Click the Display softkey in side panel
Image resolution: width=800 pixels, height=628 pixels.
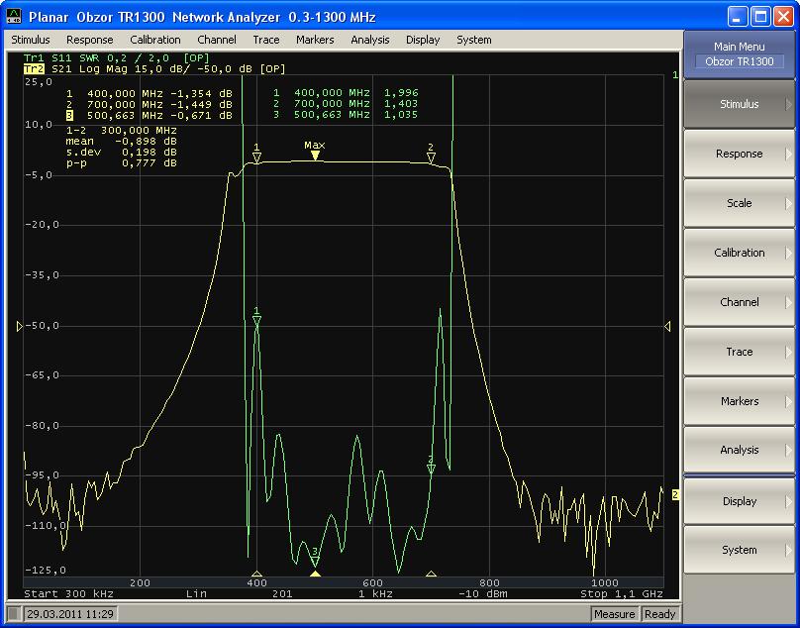point(740,501)
